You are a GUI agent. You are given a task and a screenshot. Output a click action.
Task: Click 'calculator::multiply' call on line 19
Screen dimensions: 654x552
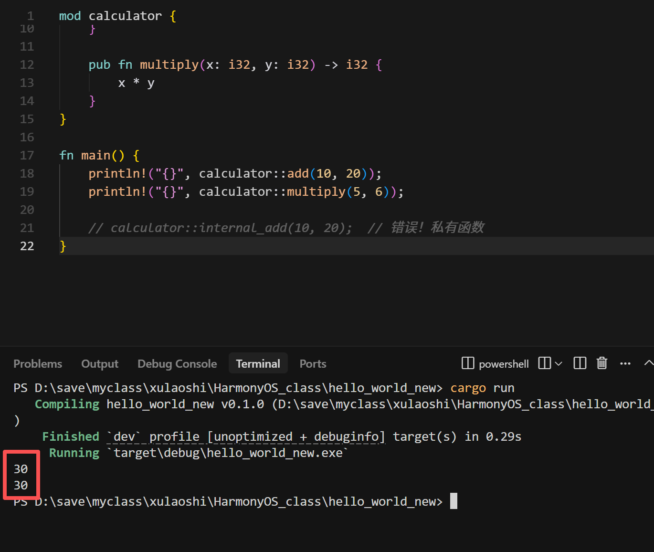pos(272,191)
